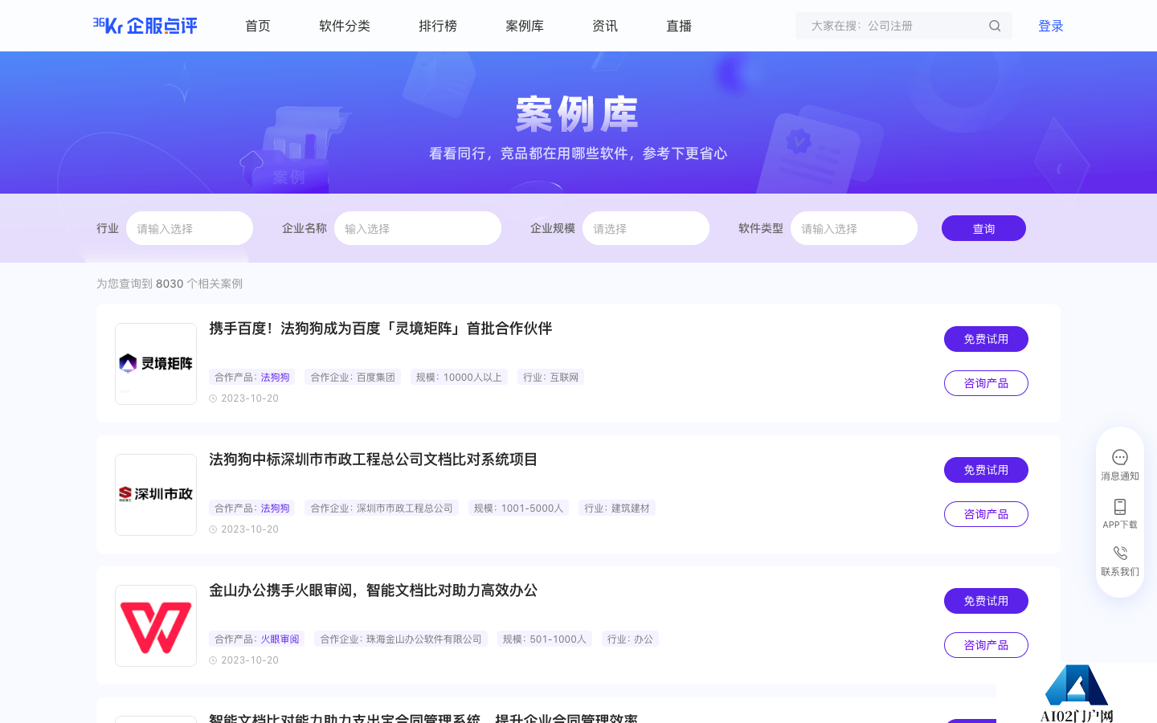Click 免费试用 for the 百度 灵境矩阵 case

click(x=986, y=339)
